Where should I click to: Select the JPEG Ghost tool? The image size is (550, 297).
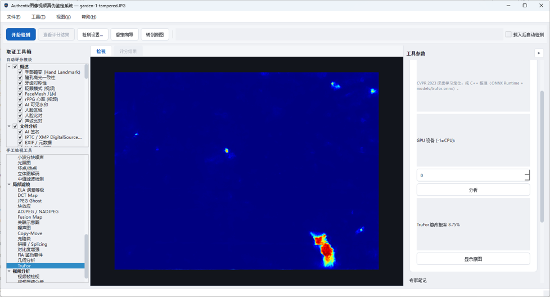point(30,201)
